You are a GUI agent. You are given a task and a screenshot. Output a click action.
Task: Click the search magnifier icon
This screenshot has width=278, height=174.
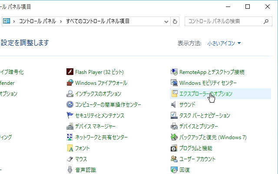click(x=266, y=21)
